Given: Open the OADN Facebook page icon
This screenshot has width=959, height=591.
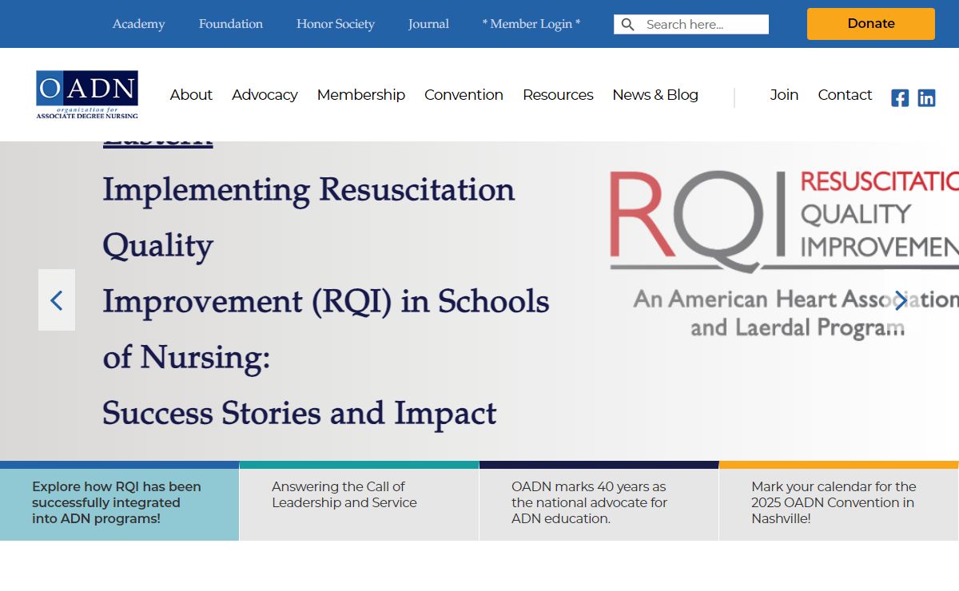Looking at the screenshot, I should click(x=900, y=97).
